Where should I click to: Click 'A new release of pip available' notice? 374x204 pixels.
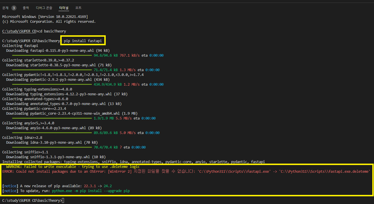tap(57, 186)
